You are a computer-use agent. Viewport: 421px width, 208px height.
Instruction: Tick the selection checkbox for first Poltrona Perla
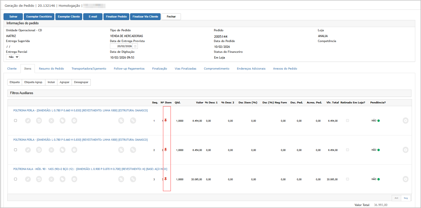tap(16, 121)
